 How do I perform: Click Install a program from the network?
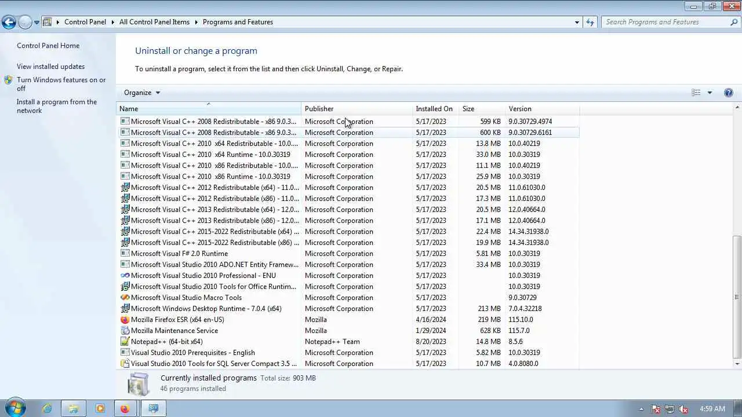click(x=57, y=106)
